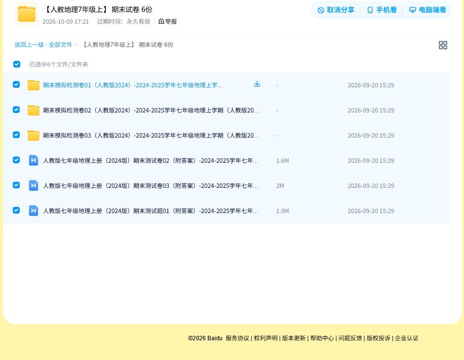Report this share via 举报
This screenshot has height=360, width=464.
tap(167, 21)
